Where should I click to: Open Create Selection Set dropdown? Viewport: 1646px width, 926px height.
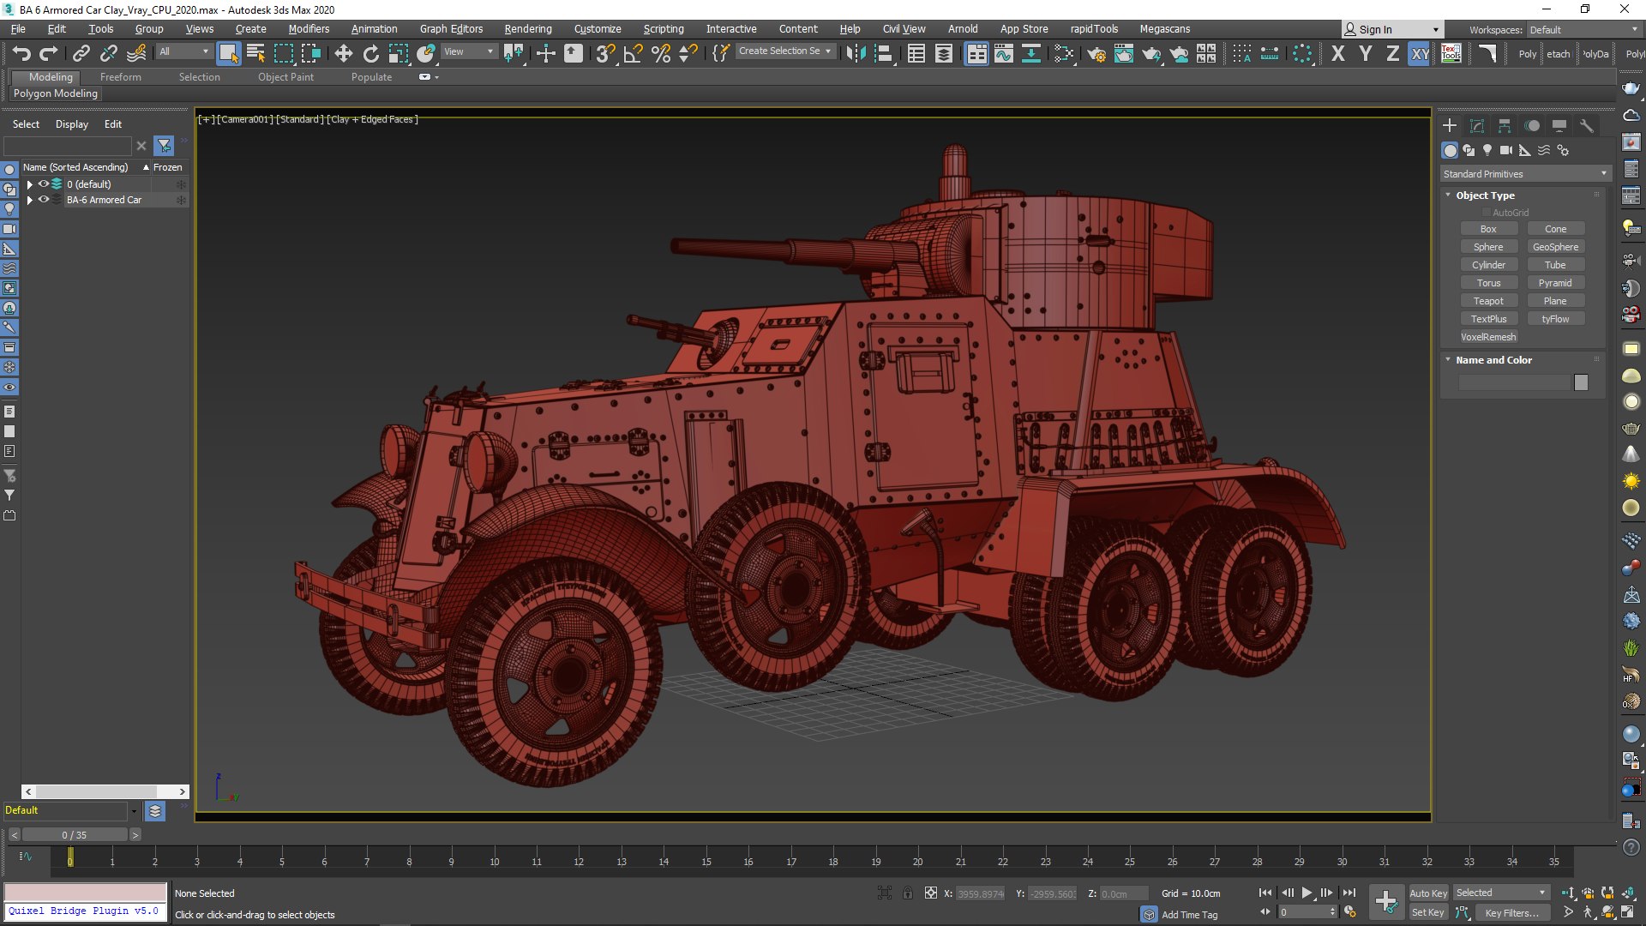coord(784,51)
